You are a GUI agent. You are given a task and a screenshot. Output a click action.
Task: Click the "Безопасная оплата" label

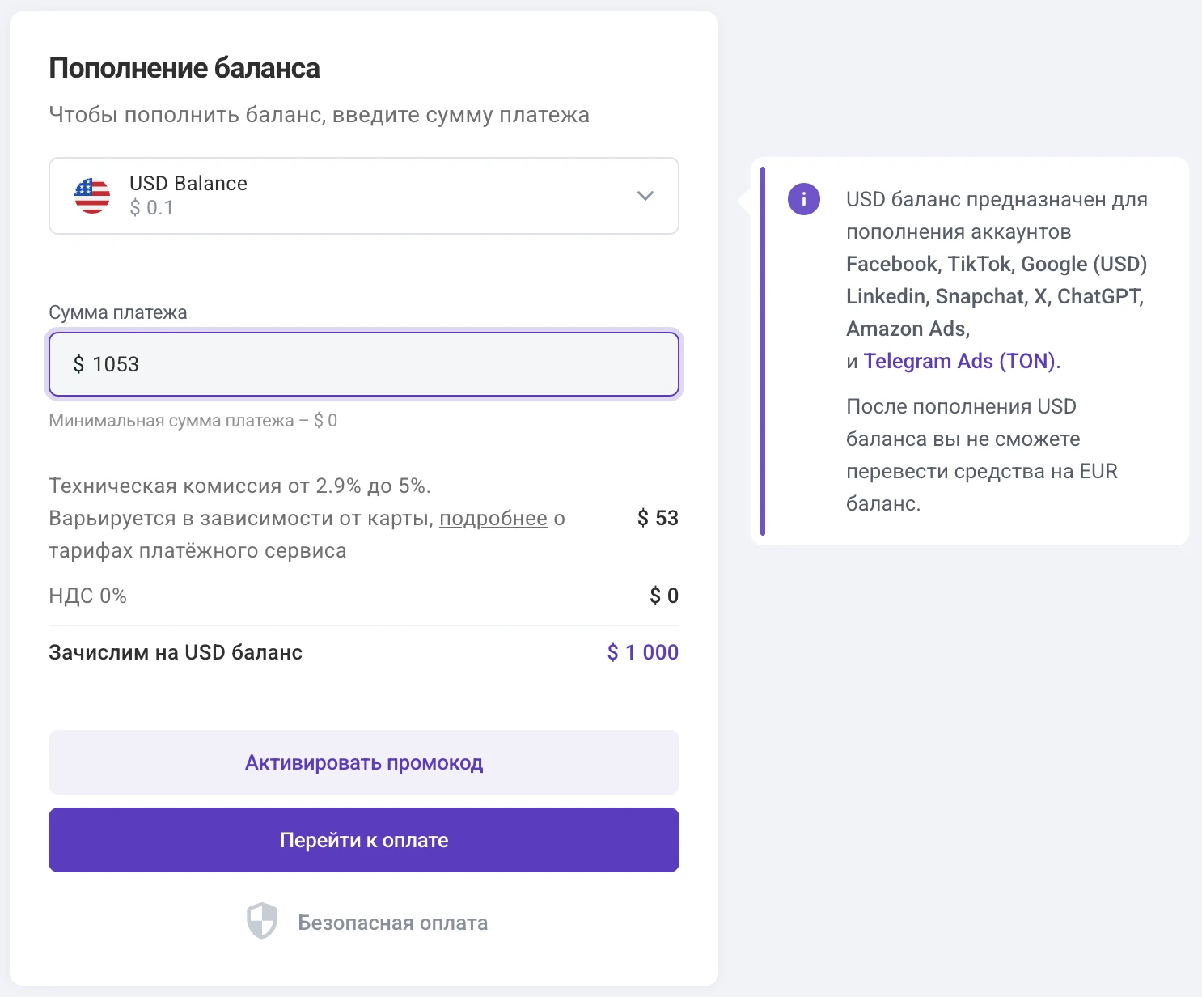pos(393,923)
